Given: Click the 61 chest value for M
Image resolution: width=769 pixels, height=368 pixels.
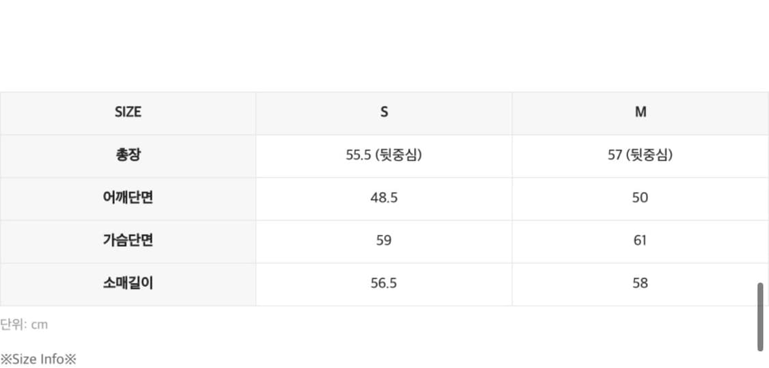Looking at the screenshot, I should coord(640,240).
